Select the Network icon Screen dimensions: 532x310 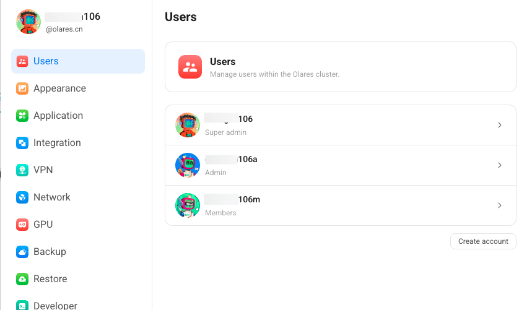point(22,197)
